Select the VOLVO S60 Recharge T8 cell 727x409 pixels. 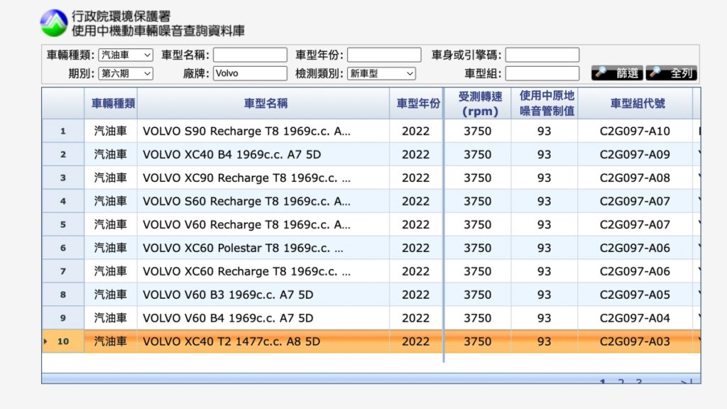coord(263,201)
